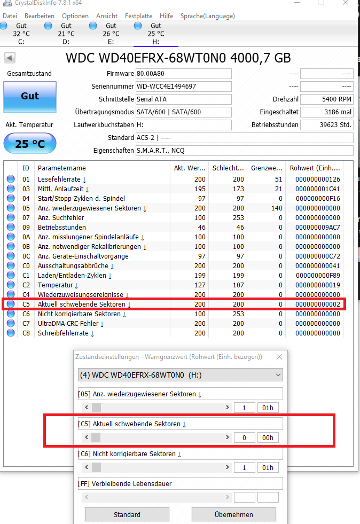Click left arrow of [C5] threshold slider
This screenshot has height=524, width=360.
point(87,437)
